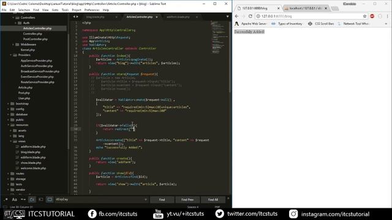Click previous tab arrow in Sublime tab bar
Image resolution: width=392 pixels, height=220 pixels.
pos(74,16)
